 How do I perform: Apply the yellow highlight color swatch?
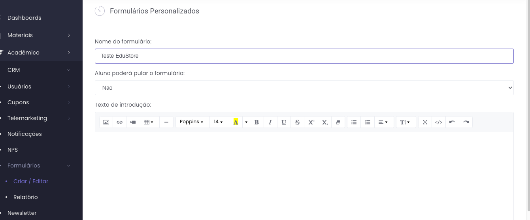pyautogui.click(x=236, y=122)
